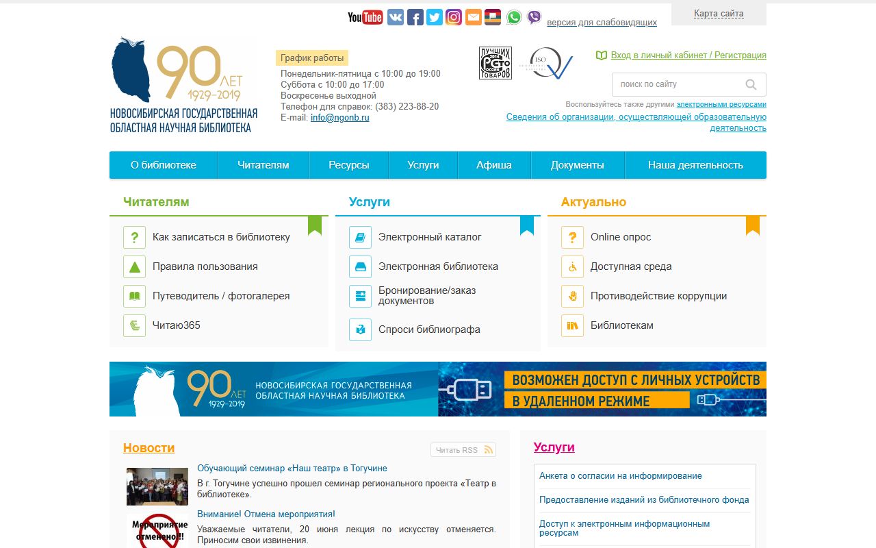Open the Twitter icon
The width and height of the screenshot is (876, 548).
[435, 17]
